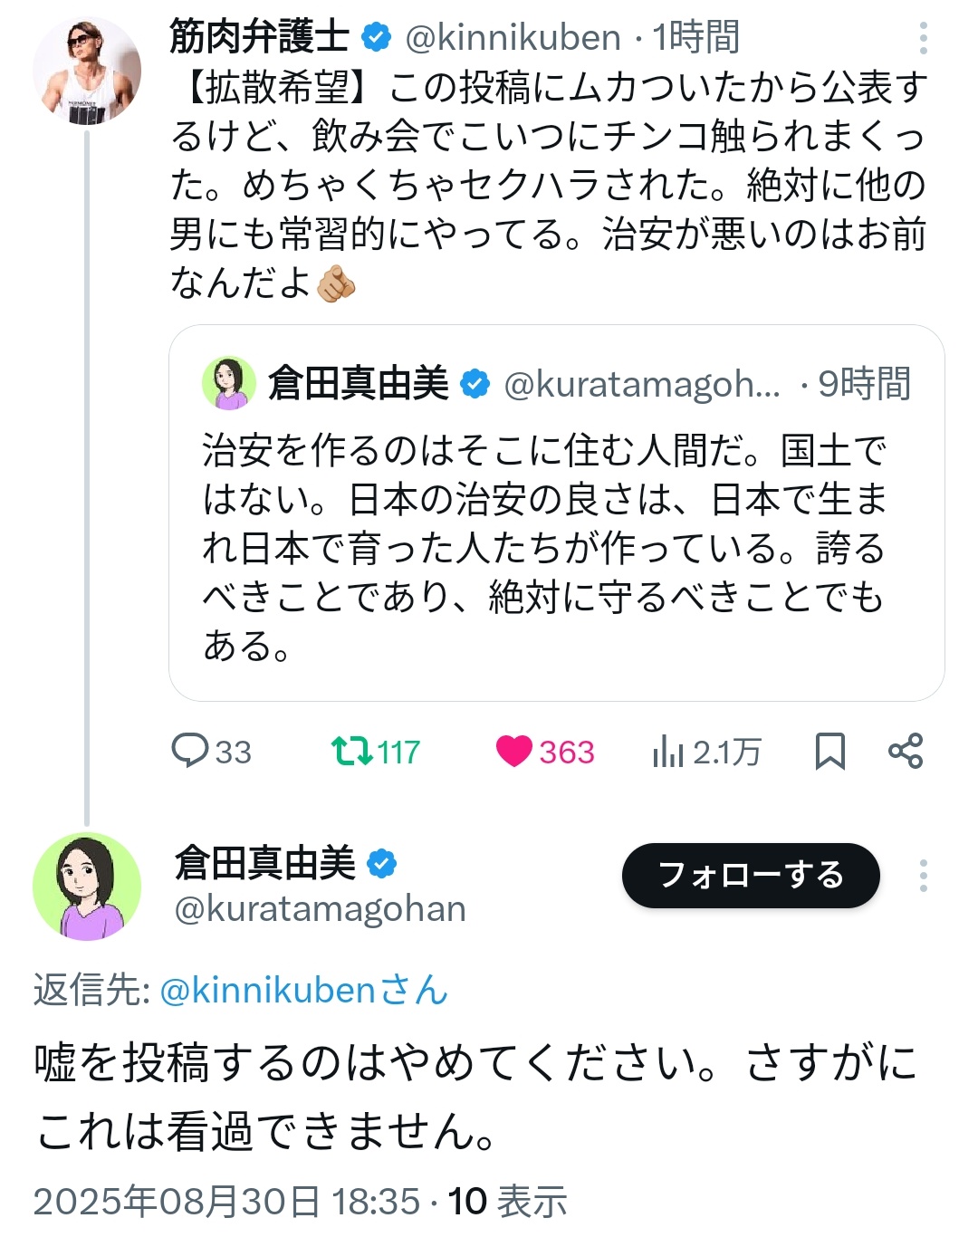Tap the 10 表示 view count

coord(507,1202)
